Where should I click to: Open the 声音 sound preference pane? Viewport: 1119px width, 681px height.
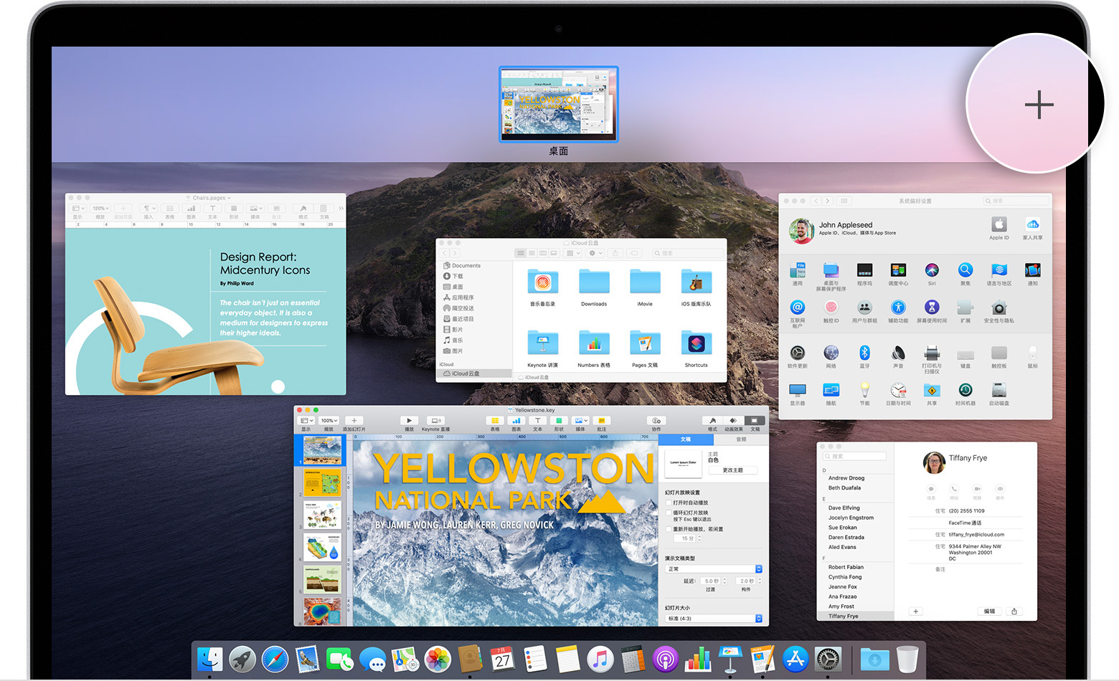point(897,353)
